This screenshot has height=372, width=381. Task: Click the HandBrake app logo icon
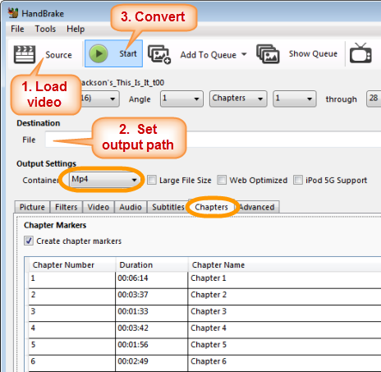[x=13, y=13]
